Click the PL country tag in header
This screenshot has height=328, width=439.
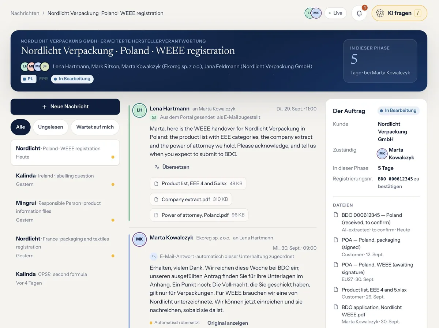(x=29, y=79)
